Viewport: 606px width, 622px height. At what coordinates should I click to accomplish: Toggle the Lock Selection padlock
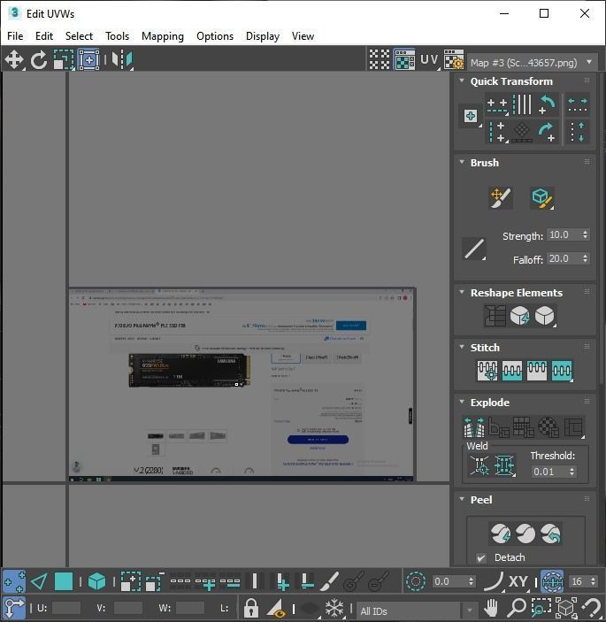coord(250,607)
